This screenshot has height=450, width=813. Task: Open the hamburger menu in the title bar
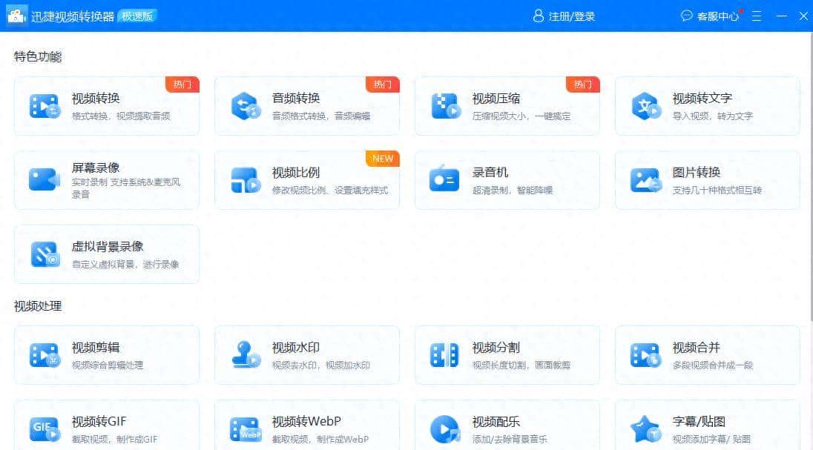tap(756, 15)
